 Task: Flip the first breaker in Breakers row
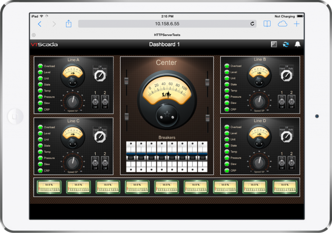[131, 157]
